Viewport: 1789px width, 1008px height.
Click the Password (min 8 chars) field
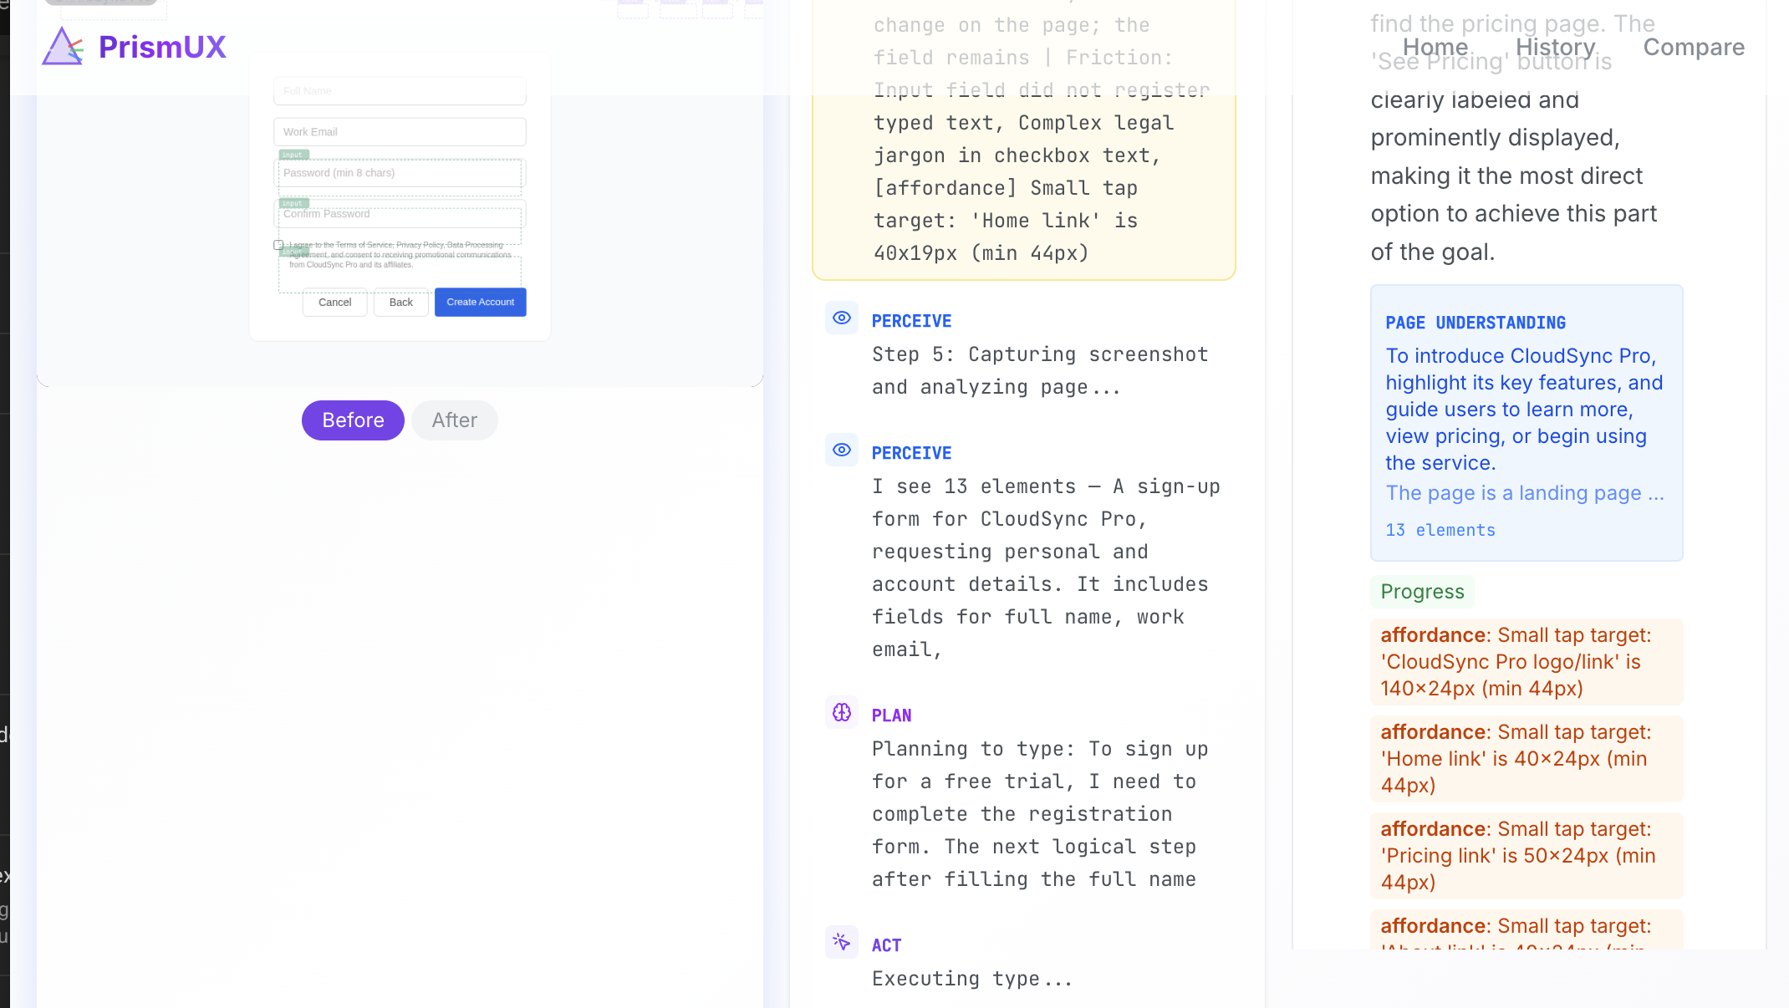coord(400,173)
